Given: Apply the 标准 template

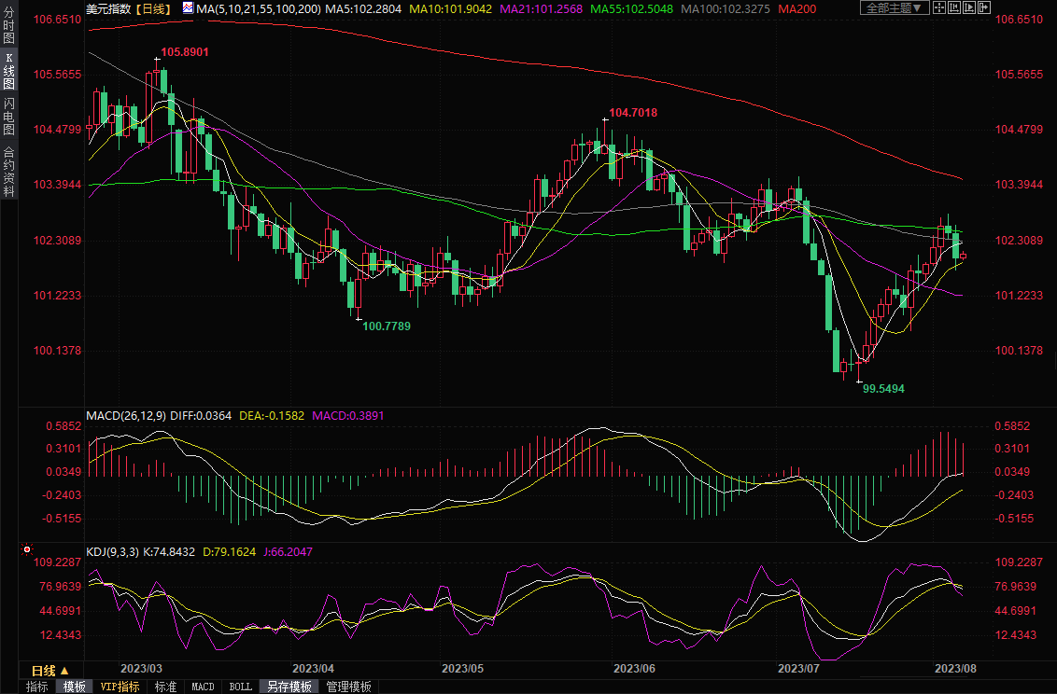Looking at the screenshot, I should [165, 687].
